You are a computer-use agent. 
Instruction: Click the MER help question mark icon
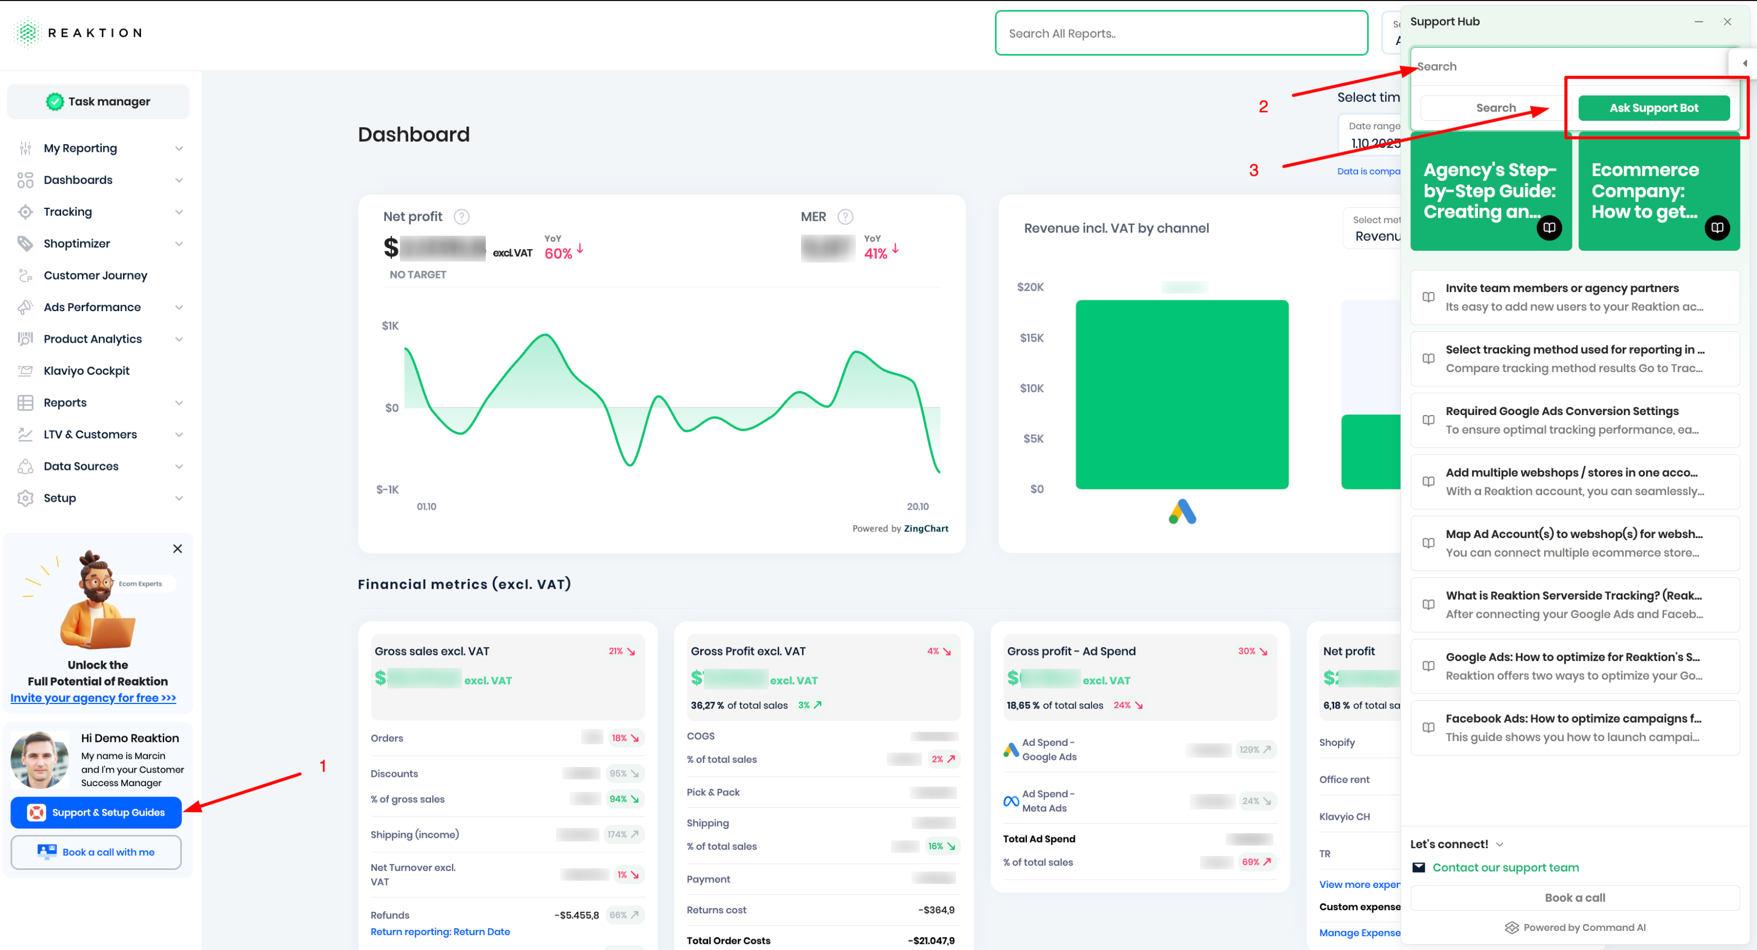(845, 217)
